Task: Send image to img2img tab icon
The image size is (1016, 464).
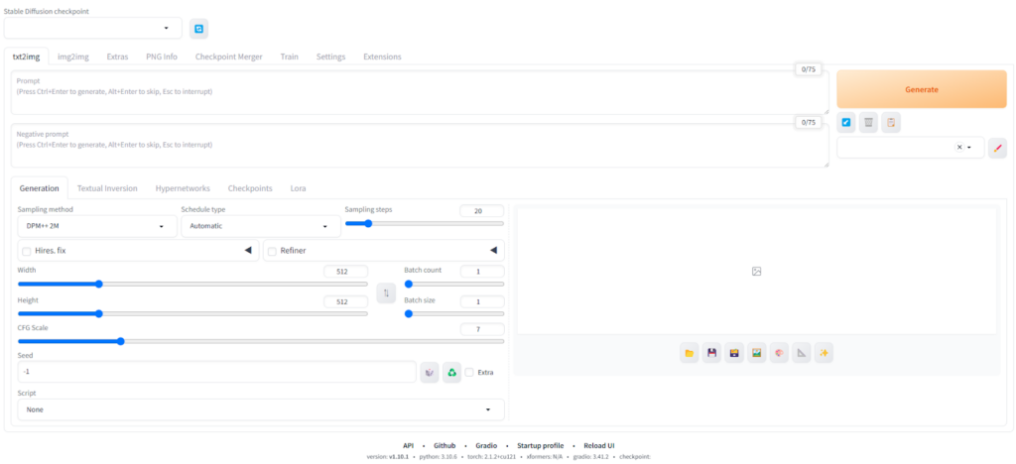Action: tap(756, 353)
